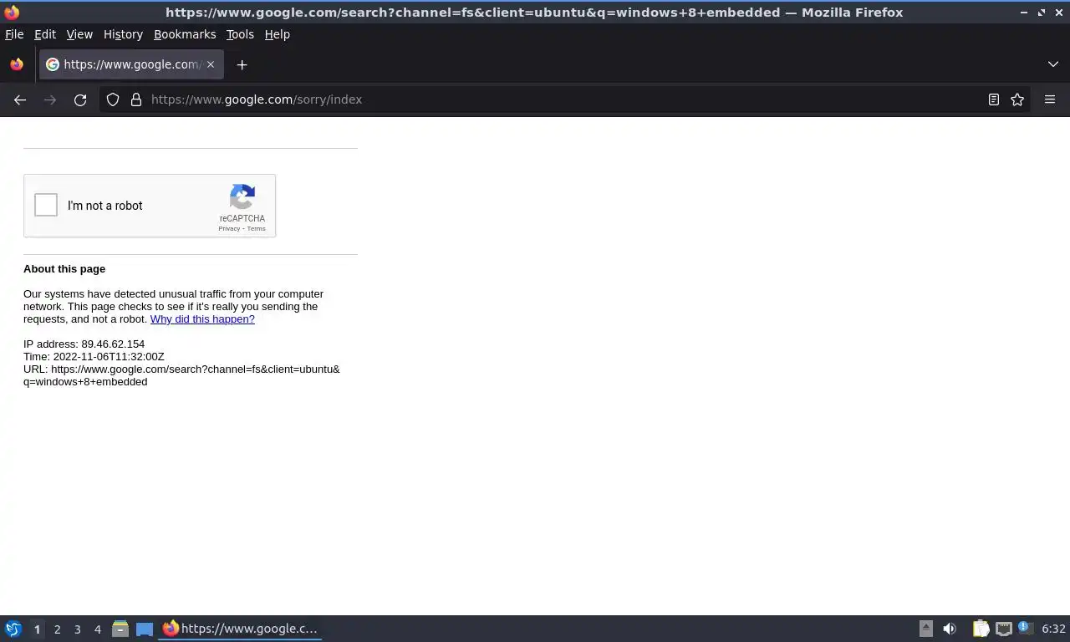Open the clipboard manager tray icon
Screen dimensions: 1070x642
981,629
